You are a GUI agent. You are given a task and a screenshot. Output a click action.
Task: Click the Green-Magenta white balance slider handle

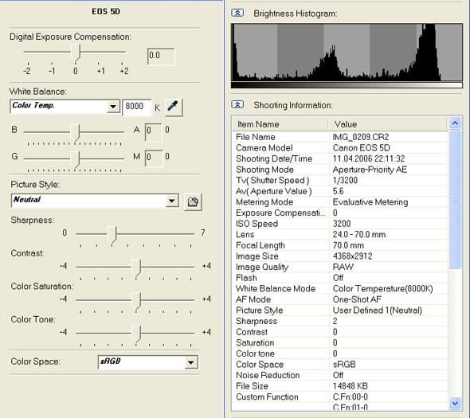point(75,159)
